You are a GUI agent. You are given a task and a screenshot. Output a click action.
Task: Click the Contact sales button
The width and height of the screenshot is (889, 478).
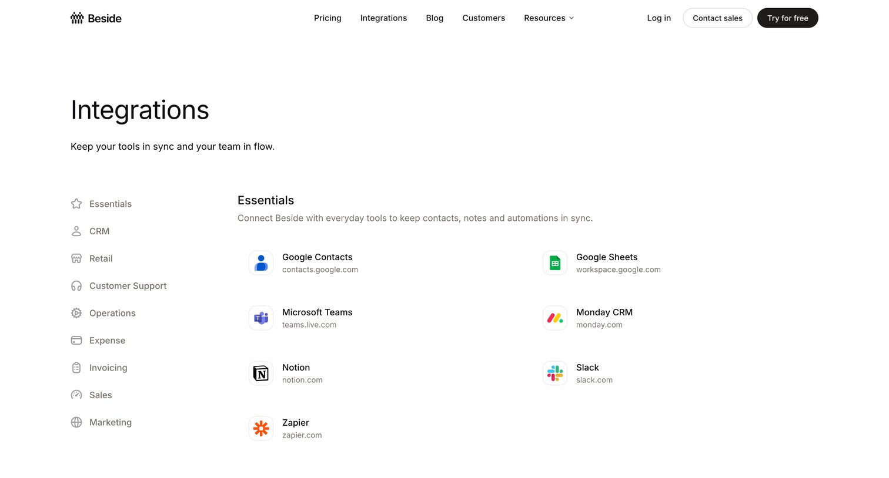click(717, 18)
